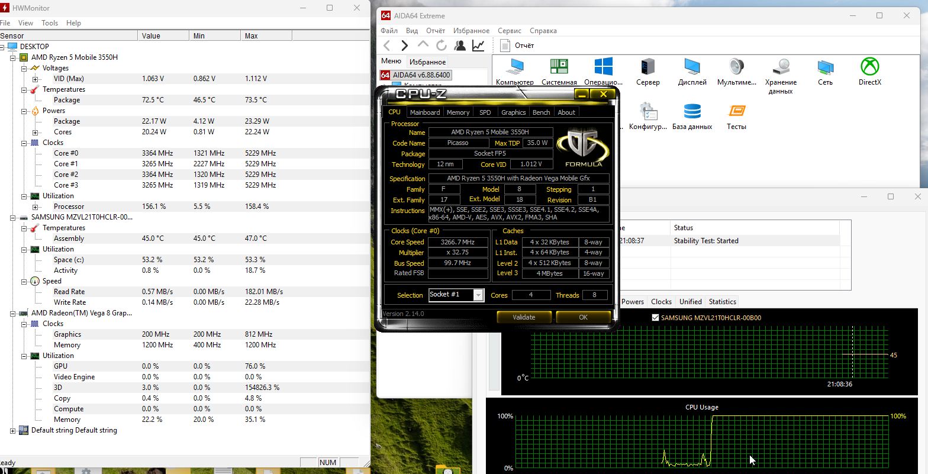Refresh the AIDA64 page
Screen dimensions: 928x474
(x=441, y=46)
